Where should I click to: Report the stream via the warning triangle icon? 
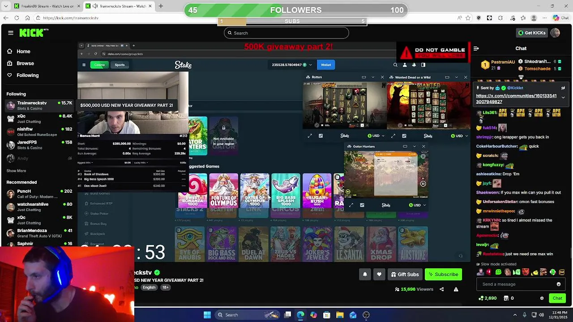[x=456, y=289]
